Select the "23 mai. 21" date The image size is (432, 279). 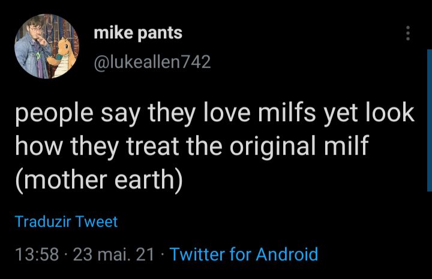click(113, 254)
